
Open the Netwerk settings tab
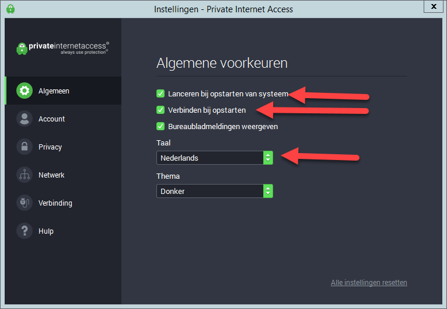[51, 175]
